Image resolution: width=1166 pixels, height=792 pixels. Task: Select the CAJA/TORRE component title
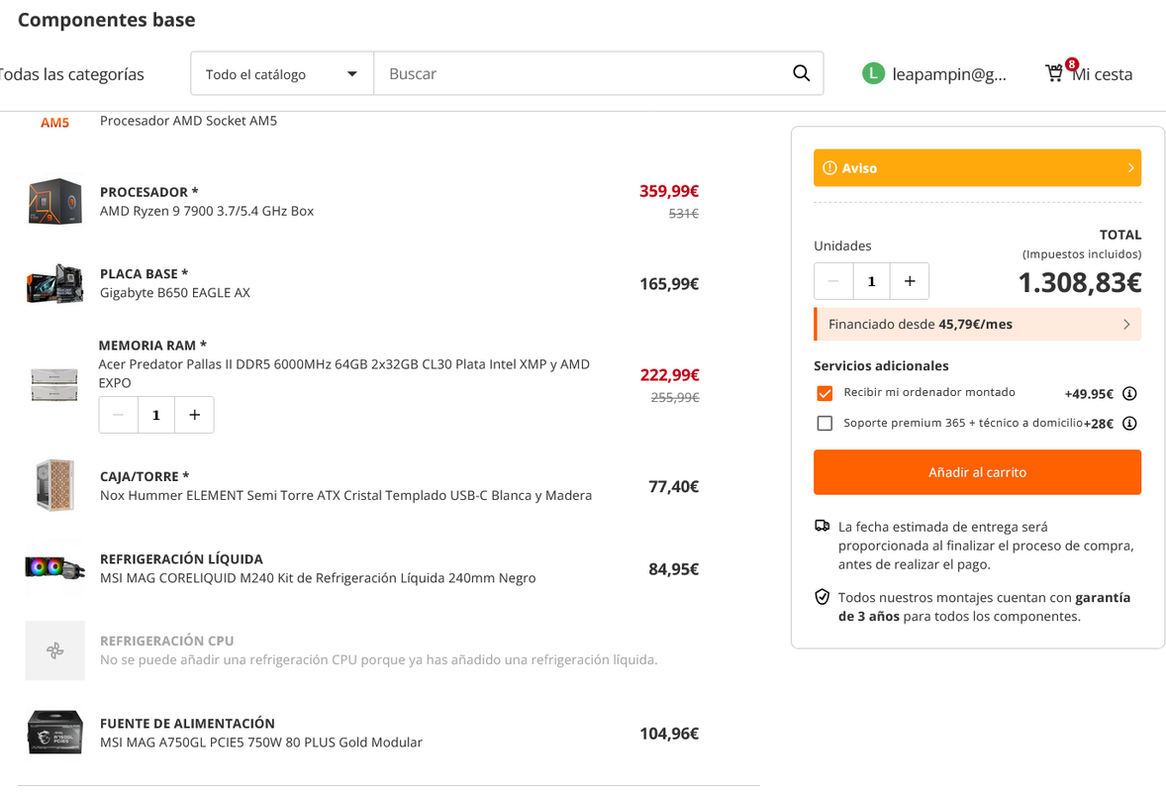[145, 477]
